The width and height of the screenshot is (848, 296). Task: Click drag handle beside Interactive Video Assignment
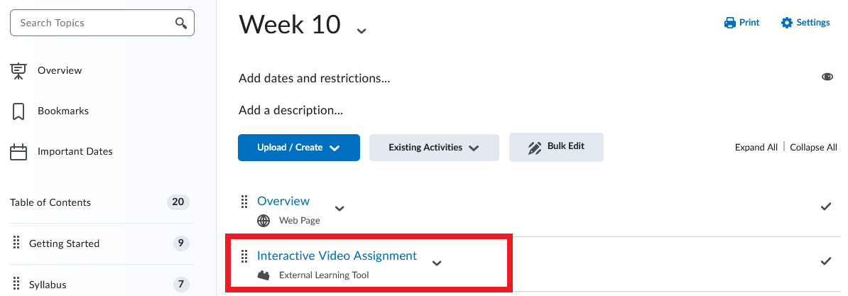244,256
